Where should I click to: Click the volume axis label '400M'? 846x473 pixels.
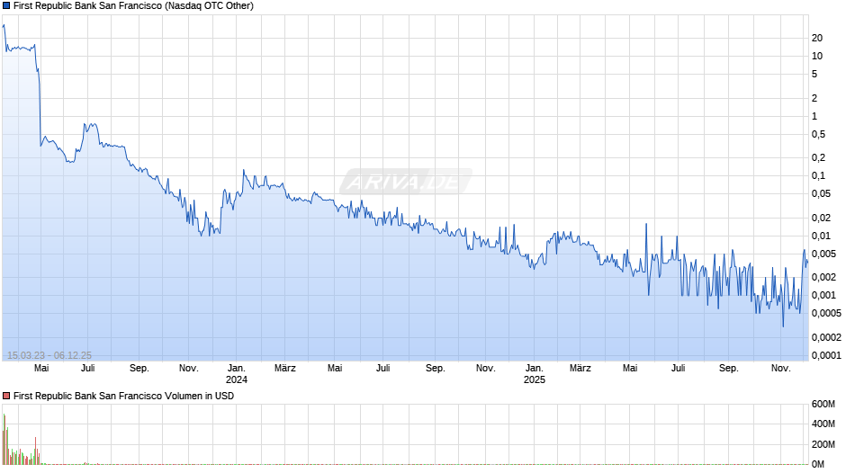(823, 424)
